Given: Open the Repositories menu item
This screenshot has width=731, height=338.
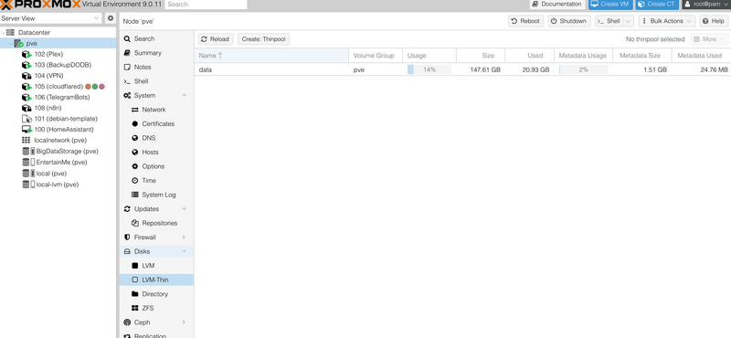Looking at the screenshot, I should coord(156,223).
